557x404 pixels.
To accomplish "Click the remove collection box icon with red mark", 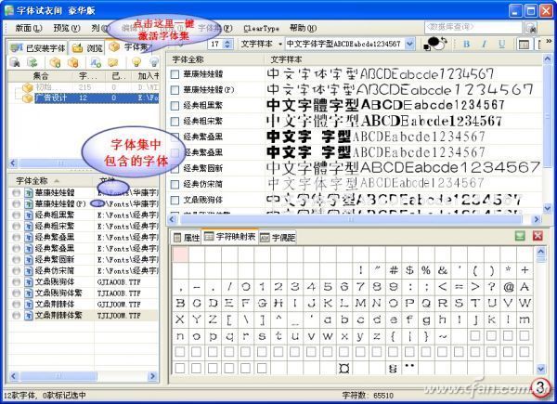I will point(72,62).
